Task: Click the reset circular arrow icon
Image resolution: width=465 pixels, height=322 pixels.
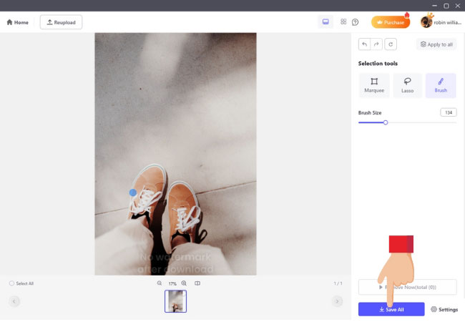Action: [x=390, y=44]
